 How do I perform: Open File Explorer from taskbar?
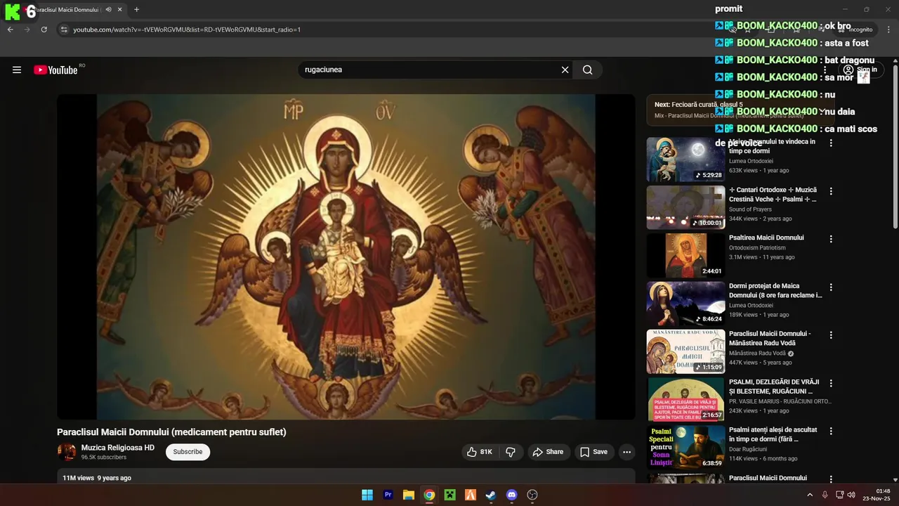408,495
